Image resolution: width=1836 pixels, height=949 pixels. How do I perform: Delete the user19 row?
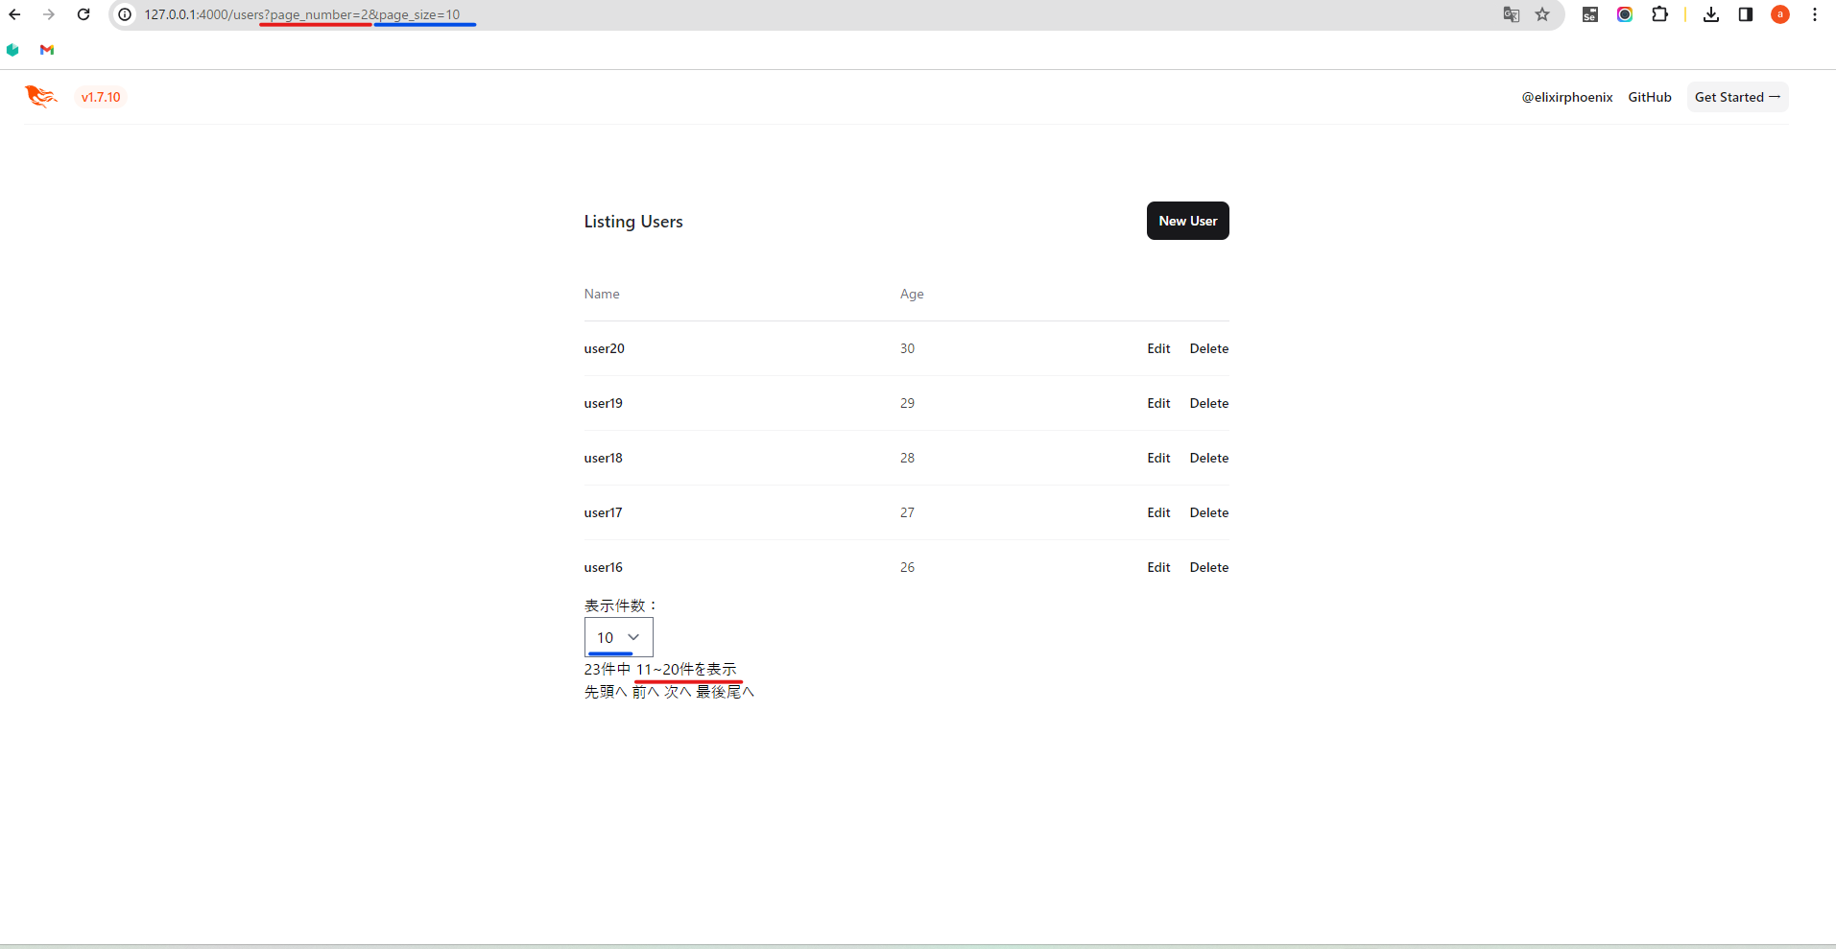coord(1209,403)
